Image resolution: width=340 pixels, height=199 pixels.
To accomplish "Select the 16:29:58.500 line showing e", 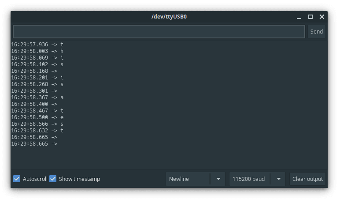I will (x=37, y=117).
